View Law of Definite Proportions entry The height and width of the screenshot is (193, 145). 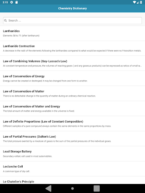(72, 124)
